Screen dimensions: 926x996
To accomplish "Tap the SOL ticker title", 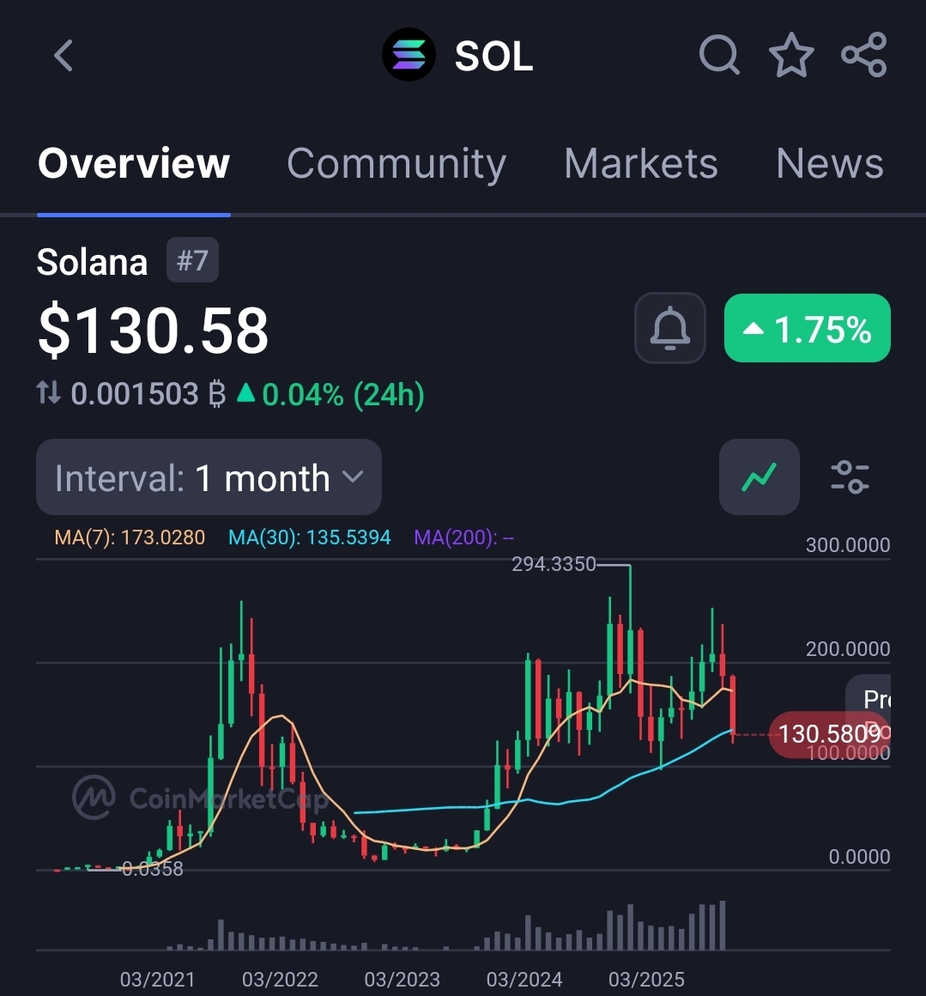I will 493,56.
